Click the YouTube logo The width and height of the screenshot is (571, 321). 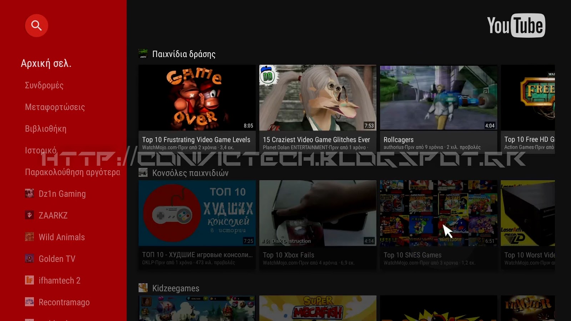pos(516,26)
